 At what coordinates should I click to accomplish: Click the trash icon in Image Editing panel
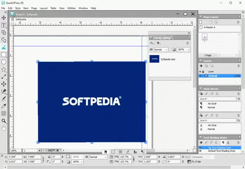(187, 43)
